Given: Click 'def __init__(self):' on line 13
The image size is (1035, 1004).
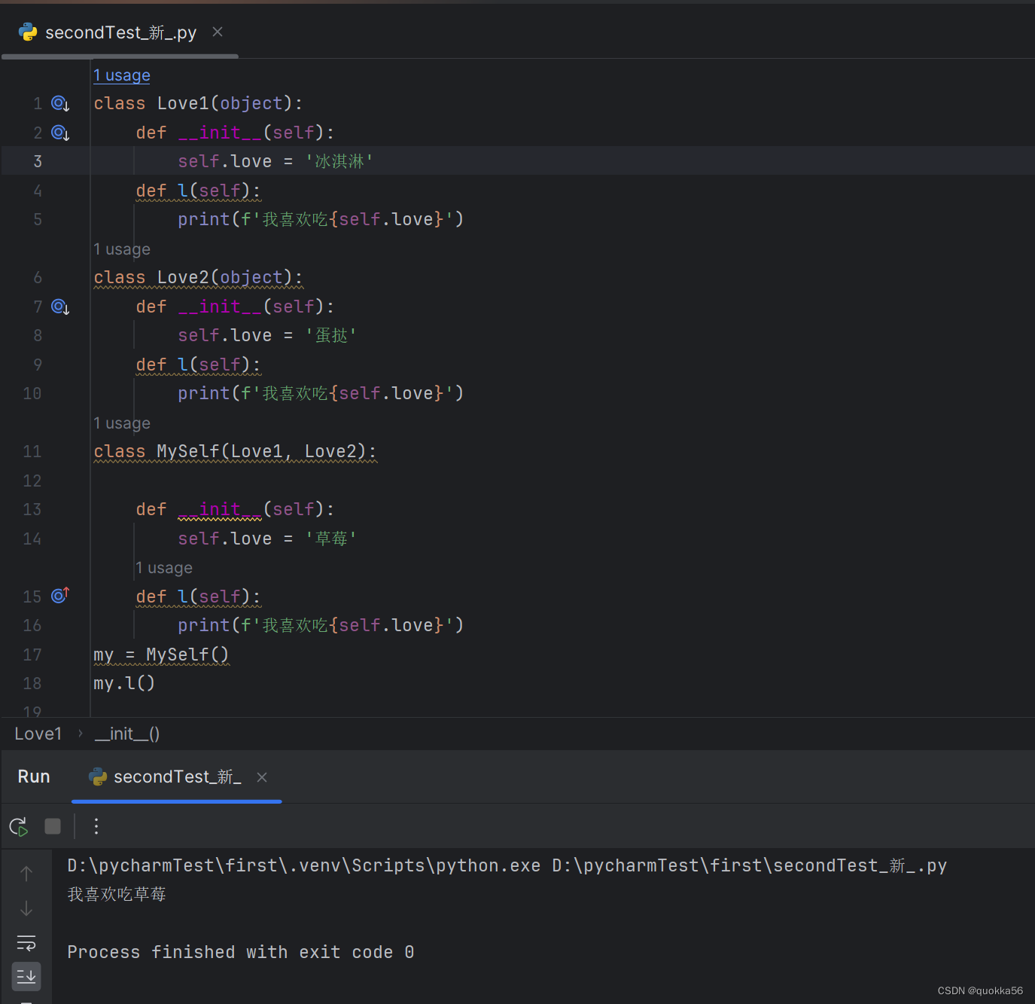Looking at the screenshot, I should coord(235,509).
